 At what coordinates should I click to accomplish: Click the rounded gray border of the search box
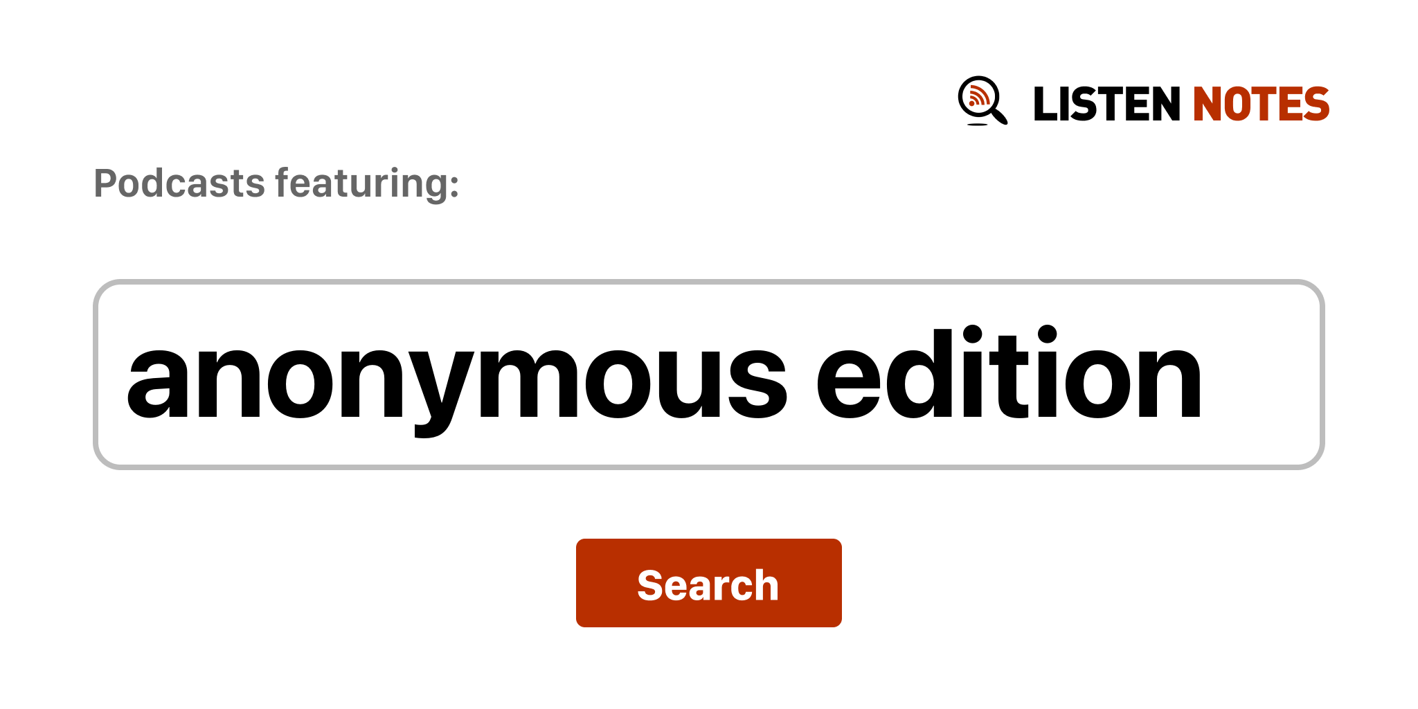(x=709, y=282)
